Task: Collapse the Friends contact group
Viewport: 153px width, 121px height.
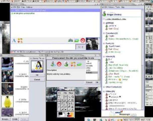Action: [x=104, y=56]
